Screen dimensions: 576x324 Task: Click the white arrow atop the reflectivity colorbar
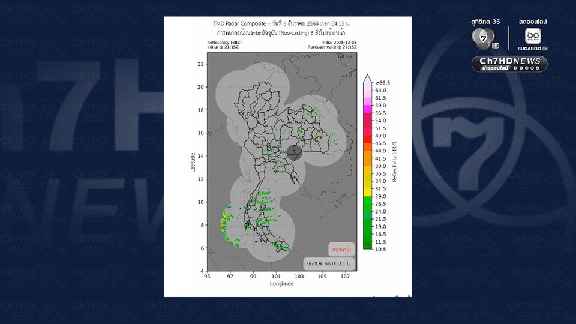[x=367, y=79]
